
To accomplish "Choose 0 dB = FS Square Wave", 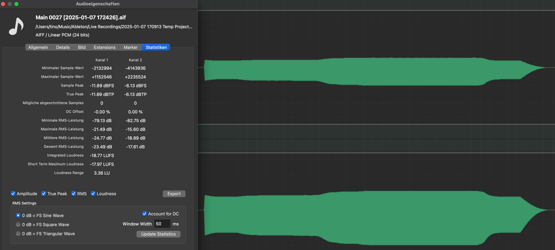I will tap(18, 224).
